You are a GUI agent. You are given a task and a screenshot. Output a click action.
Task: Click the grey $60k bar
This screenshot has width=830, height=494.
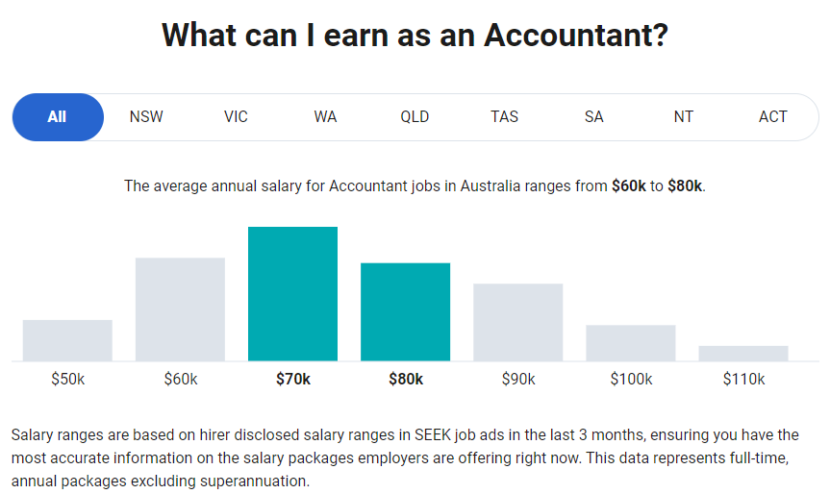pos(180,309)
